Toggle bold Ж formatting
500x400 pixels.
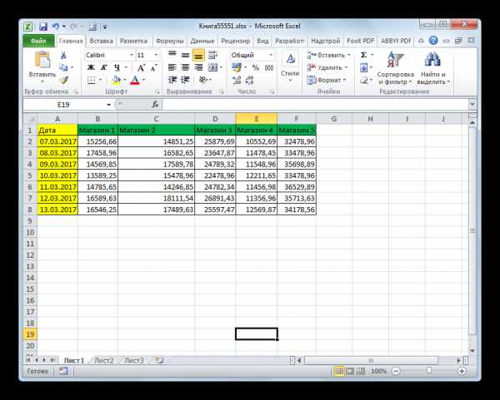(x=91, y=67)
